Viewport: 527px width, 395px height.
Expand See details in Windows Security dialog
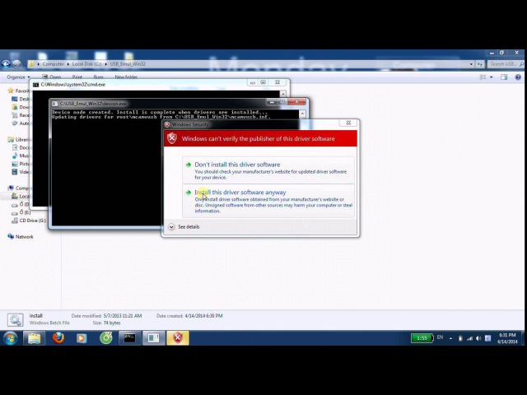point(184,227)
